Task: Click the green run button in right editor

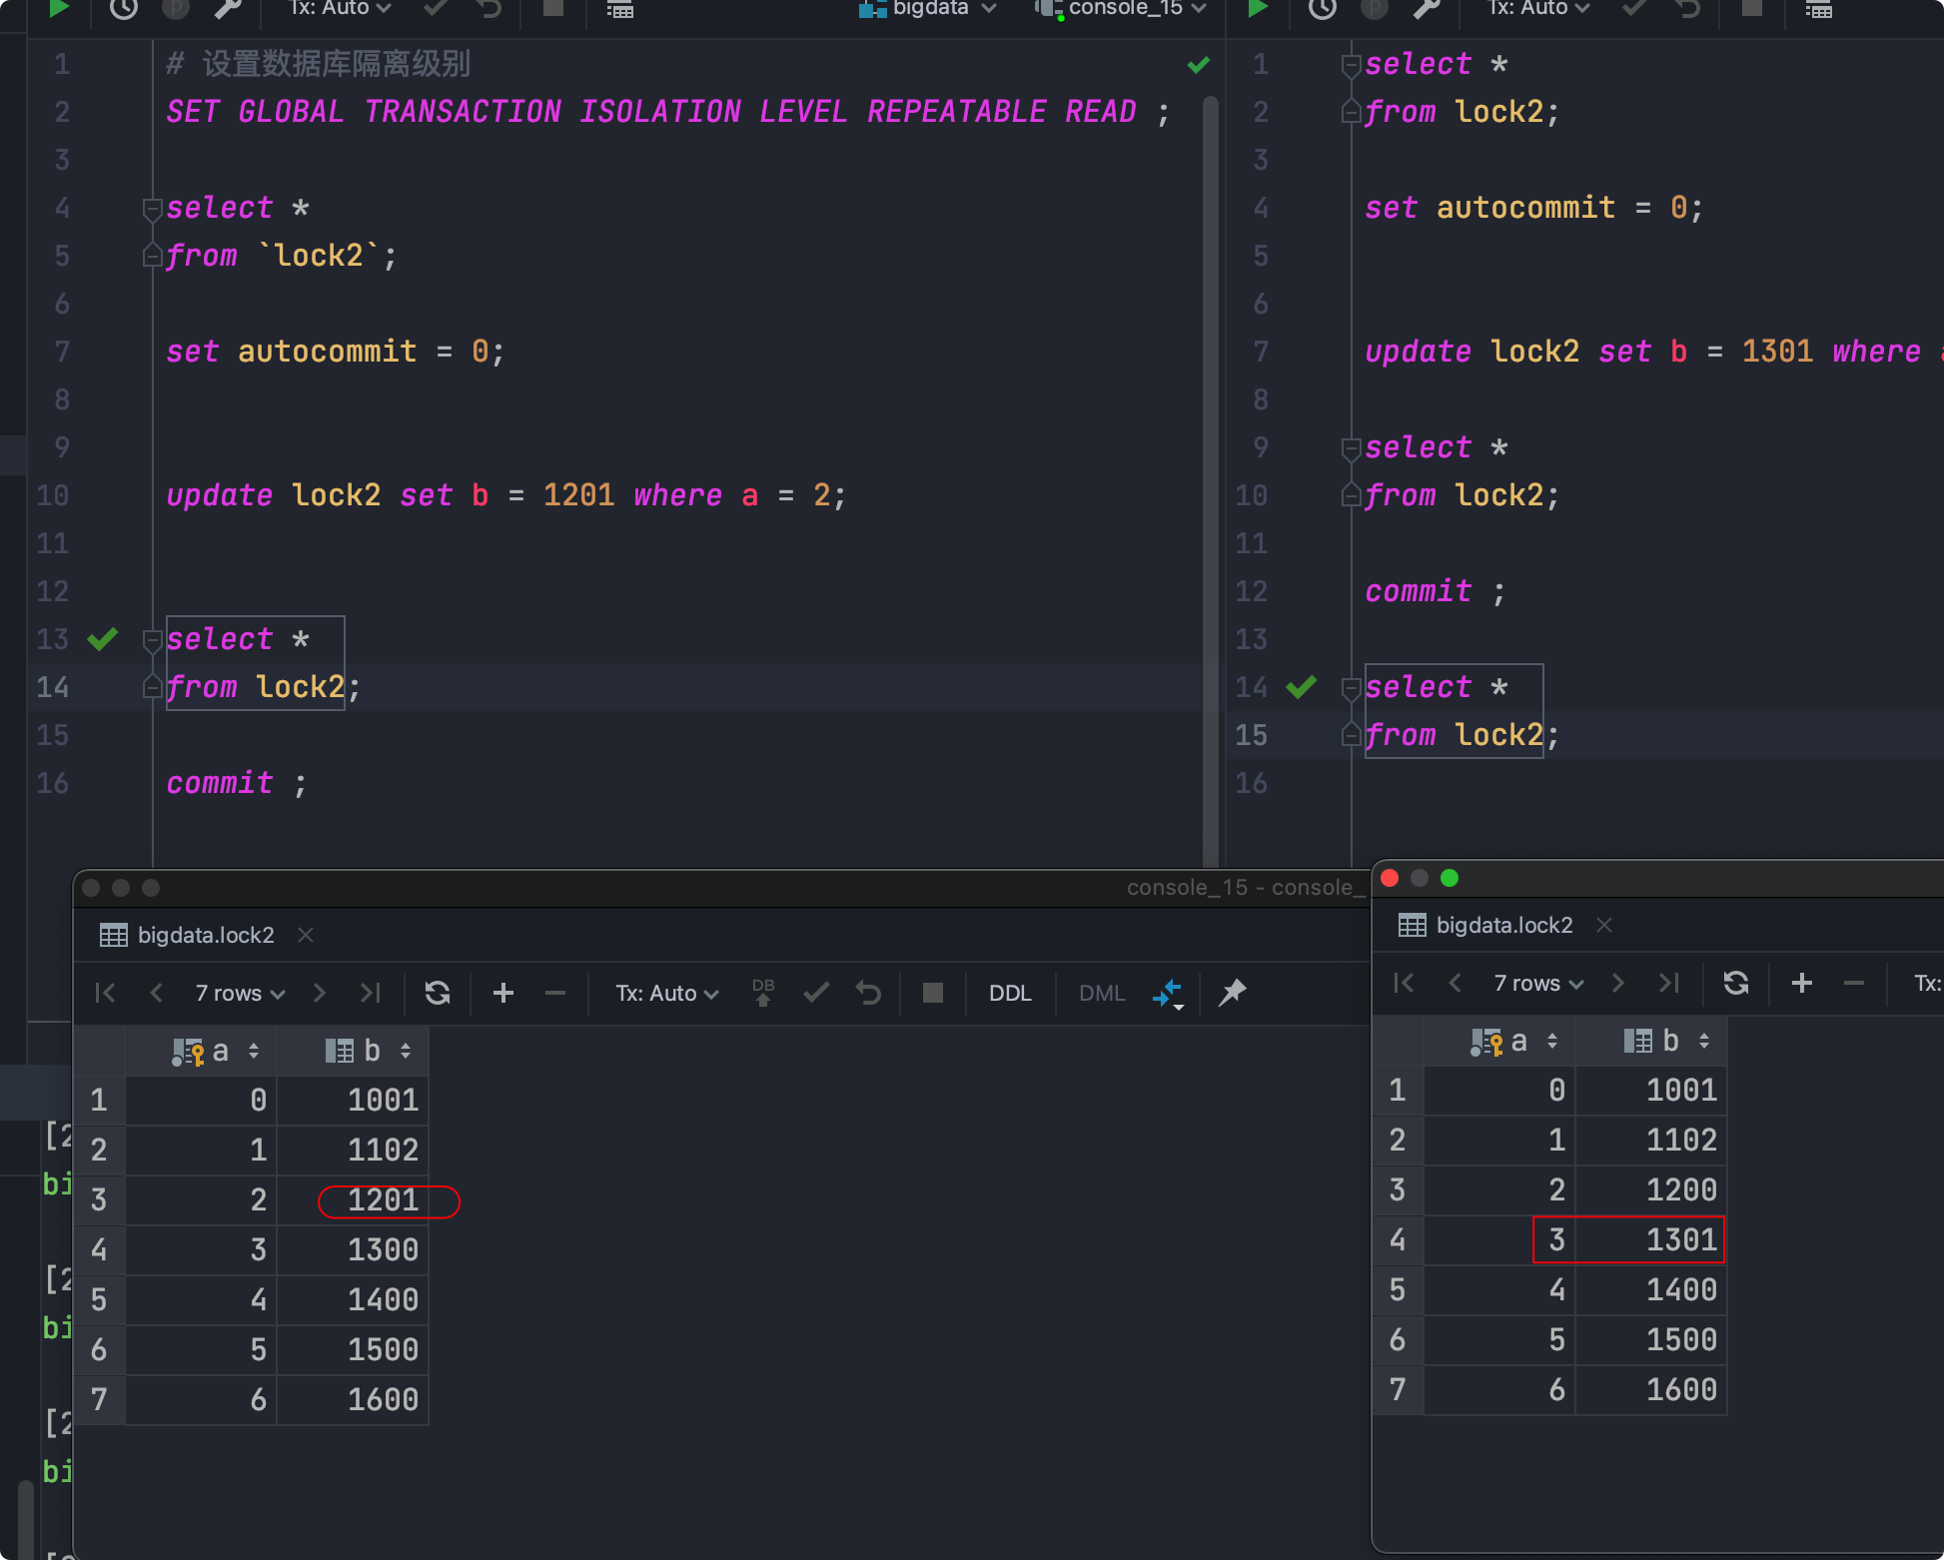Action: pyautogui.click(x=1258, y=9)
